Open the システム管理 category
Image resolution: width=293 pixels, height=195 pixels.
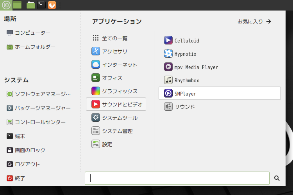pyautogui.click(x=116, y=131)
